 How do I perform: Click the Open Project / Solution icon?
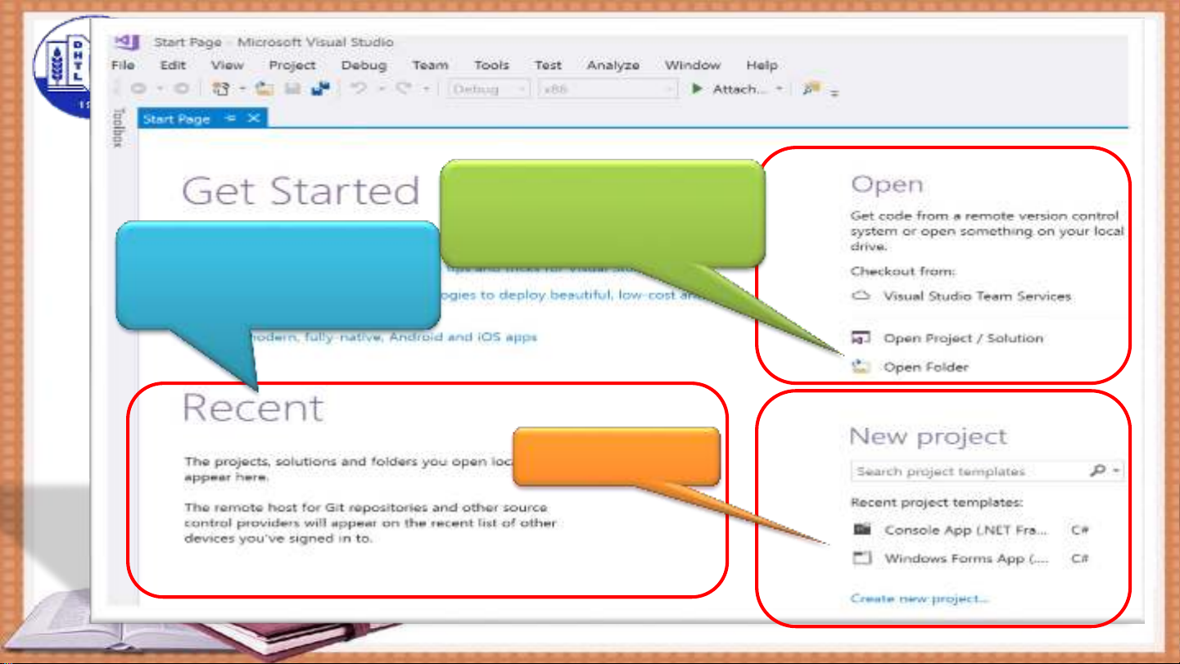click(x=861, y=337)
